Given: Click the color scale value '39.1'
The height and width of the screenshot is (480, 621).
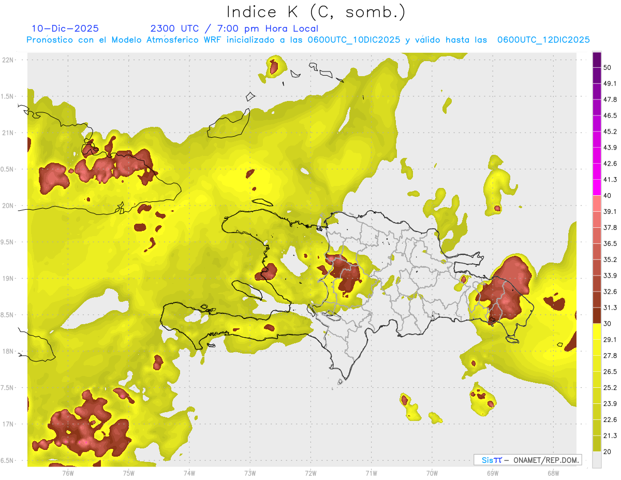Looking at the screenshot, I should pyautogui.click(x=610, y=211).
